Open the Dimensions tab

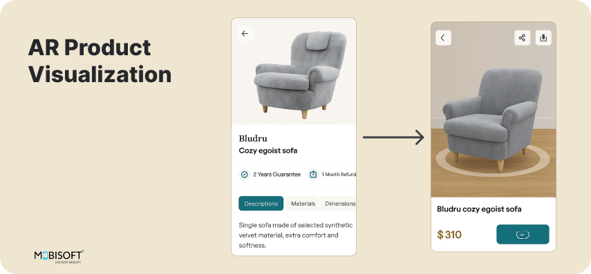pos(339,203)
